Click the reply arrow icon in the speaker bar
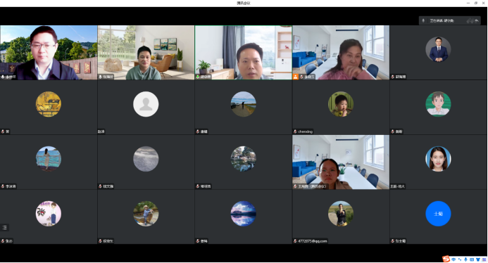Image resolution: width=488 pixels, height=263 pixels. pos(477,21)
